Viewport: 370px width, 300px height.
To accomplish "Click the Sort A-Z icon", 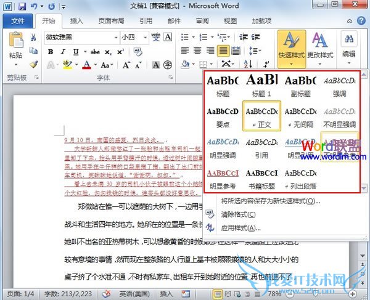I will click(248, 64).
